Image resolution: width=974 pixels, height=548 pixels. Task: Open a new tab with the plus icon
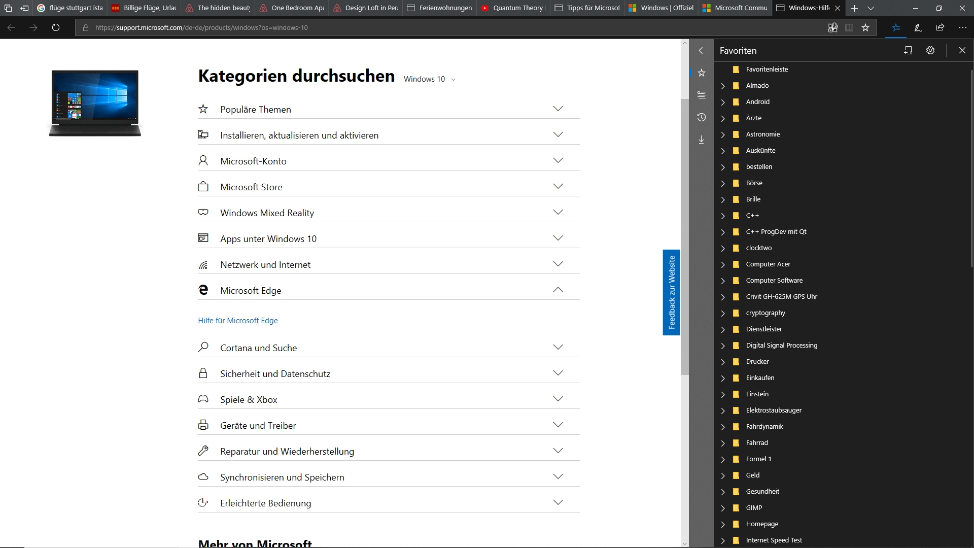point(854,8)
